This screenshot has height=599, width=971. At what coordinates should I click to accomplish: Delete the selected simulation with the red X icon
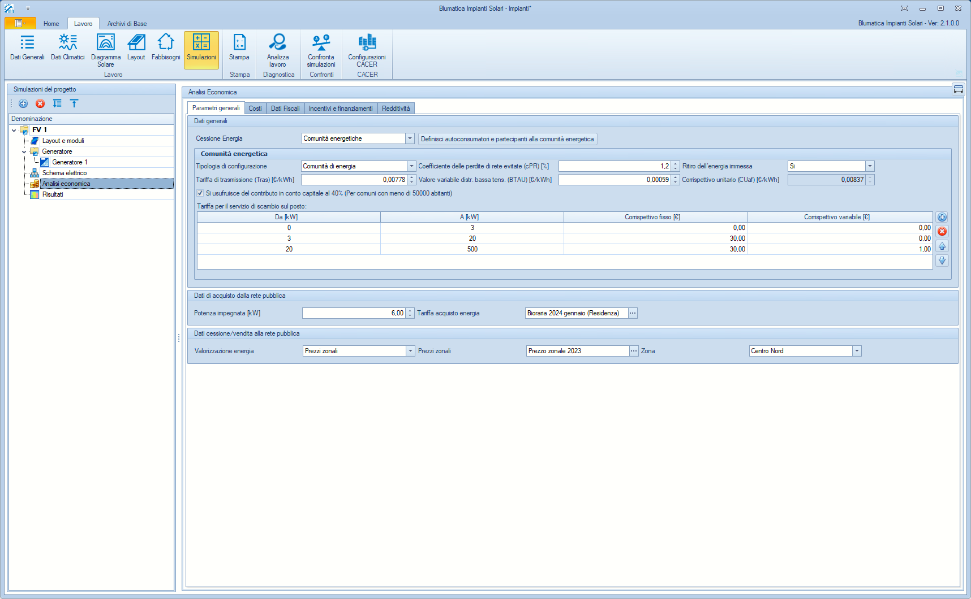[40, 103]
